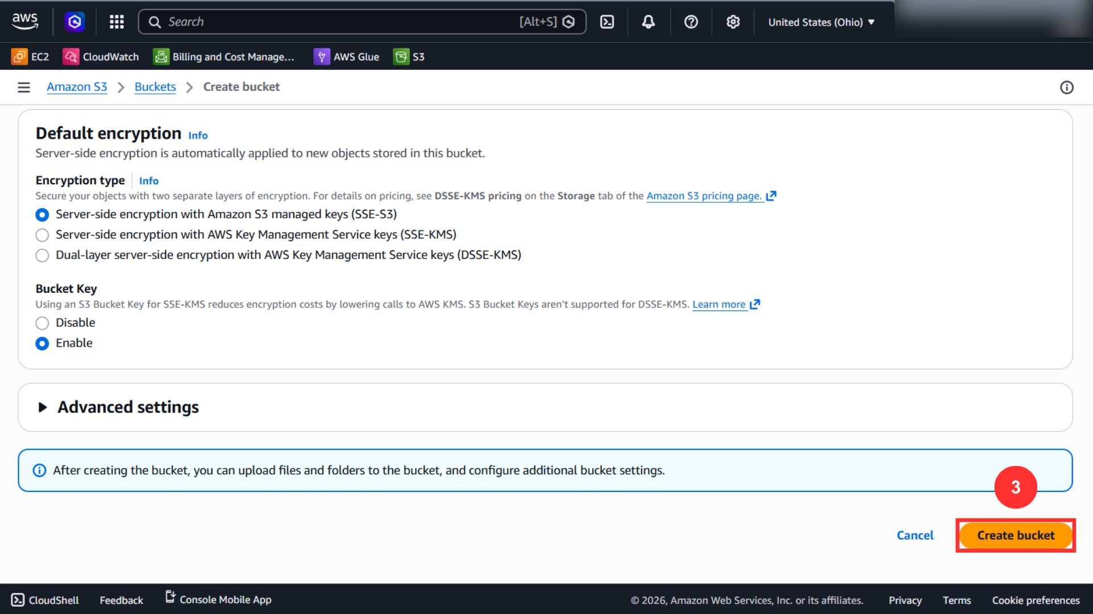Open the notifications bell
The height and width of the screenshot is (614, 1093).
point(648,22)
